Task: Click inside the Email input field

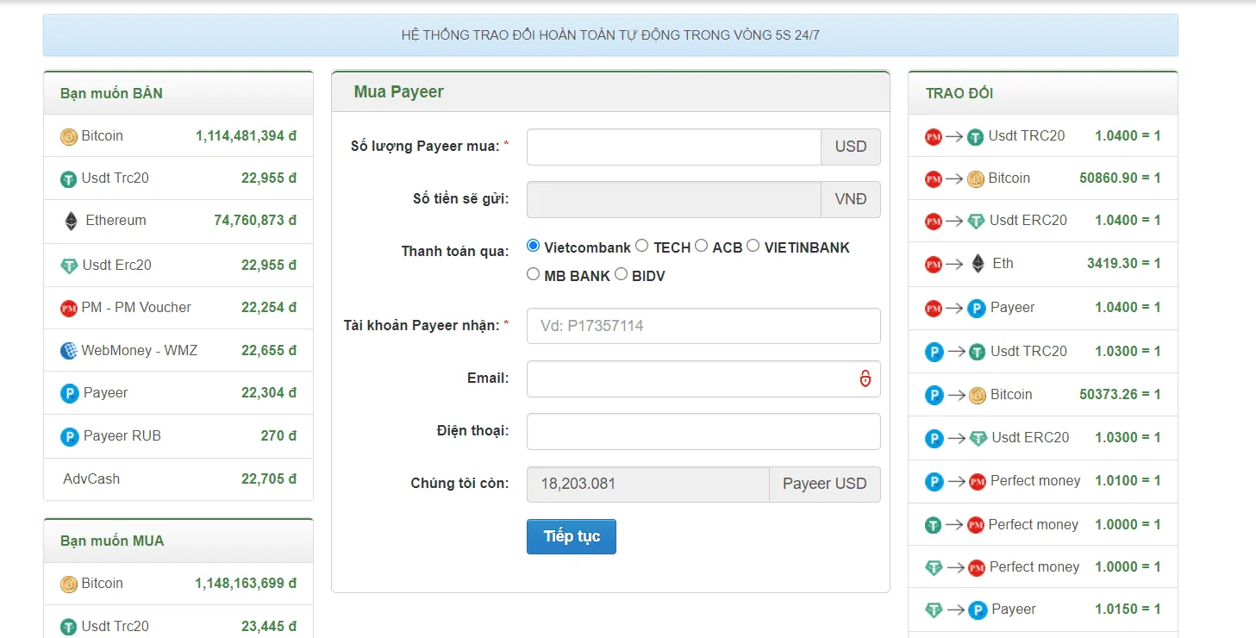Action: (x=703, y=378)
